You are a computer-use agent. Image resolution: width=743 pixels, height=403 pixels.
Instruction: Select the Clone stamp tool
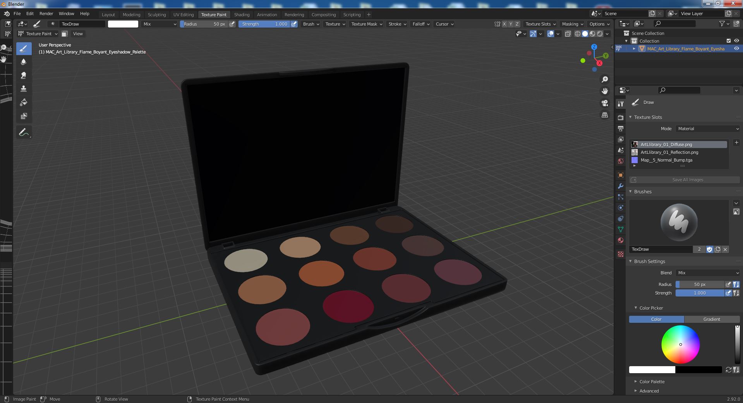coord(24,89)
